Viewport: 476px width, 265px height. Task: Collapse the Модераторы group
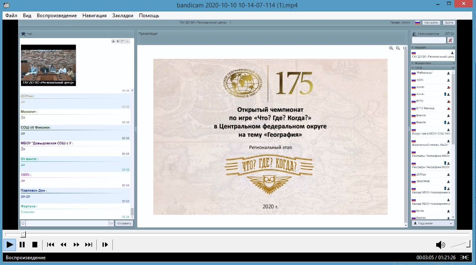[x=413, y=63]
